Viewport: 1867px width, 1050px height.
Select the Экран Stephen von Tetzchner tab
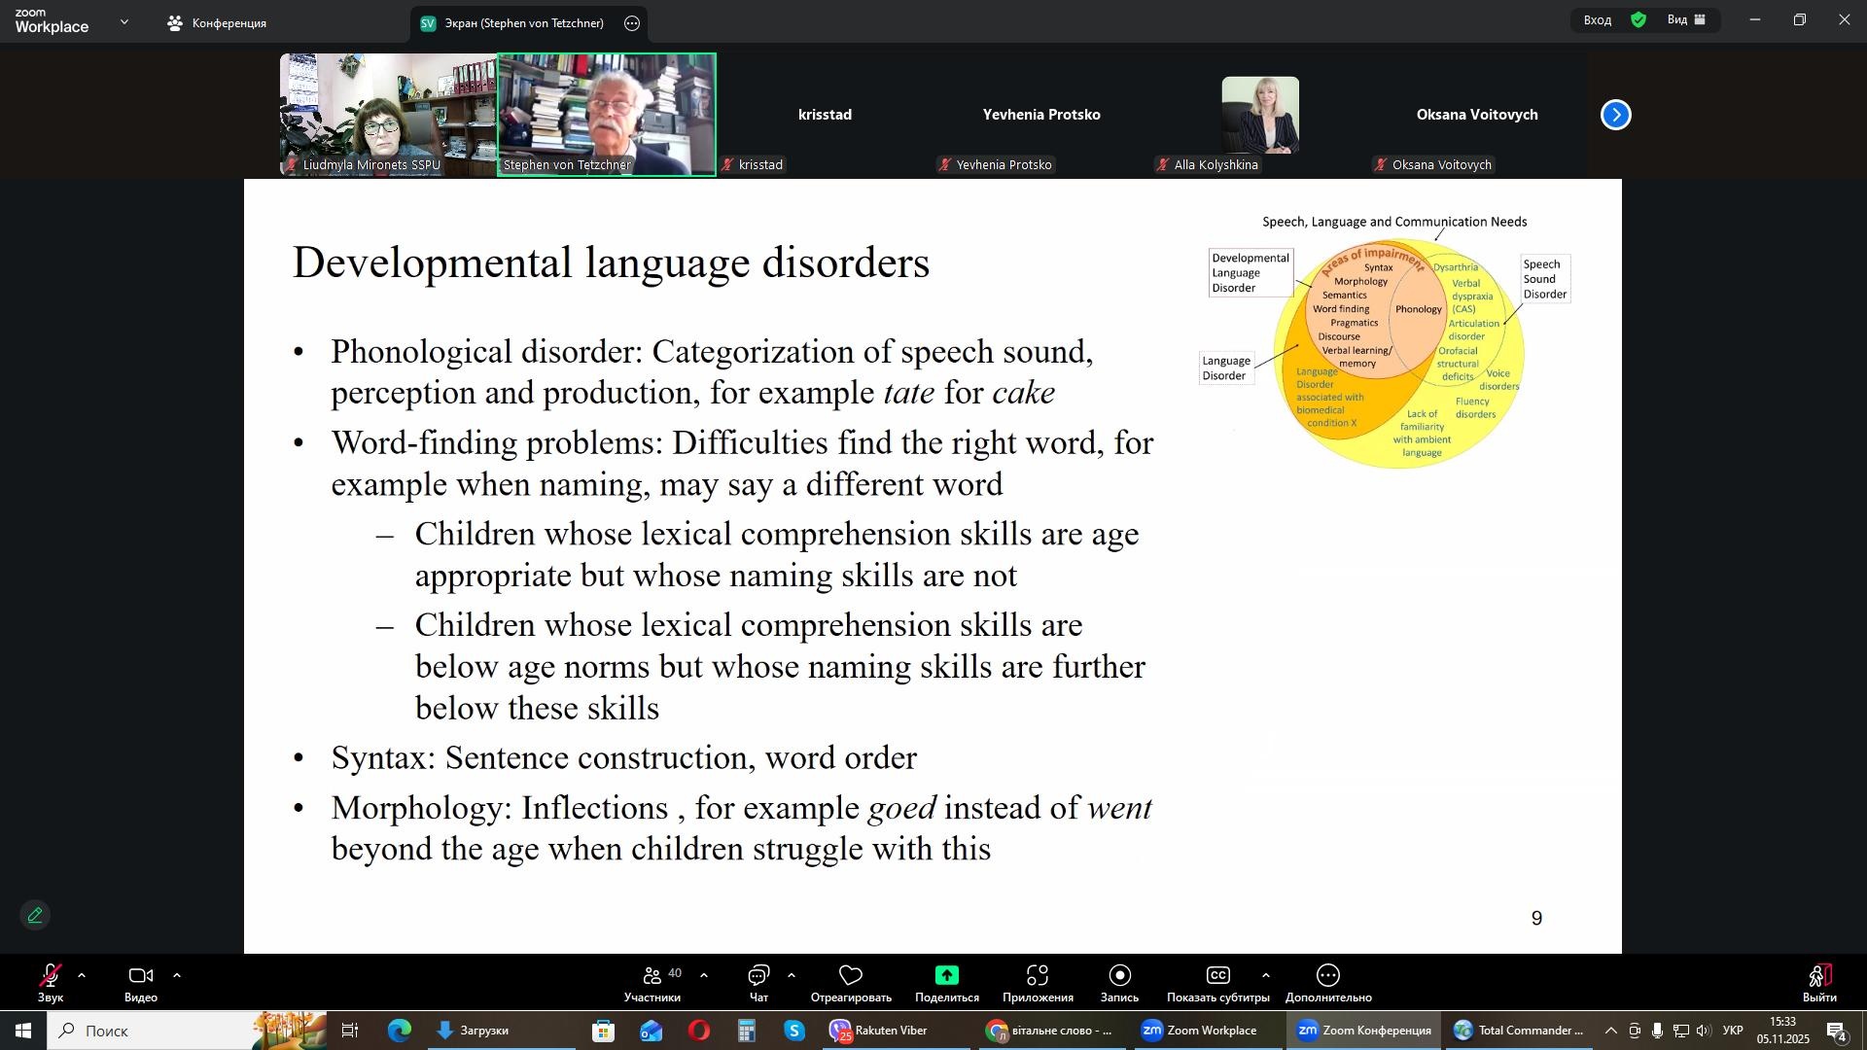[x=512, y=23]
